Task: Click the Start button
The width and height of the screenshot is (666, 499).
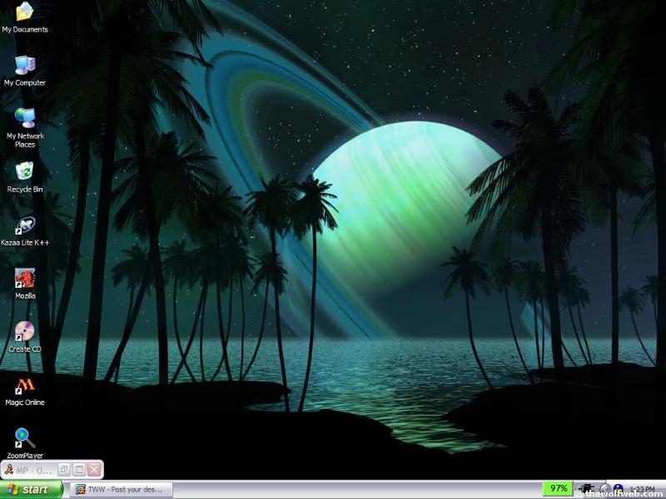Action: (32, 489)
